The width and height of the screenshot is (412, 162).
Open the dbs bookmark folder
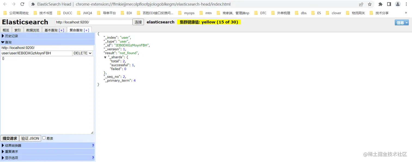[301, 13]
